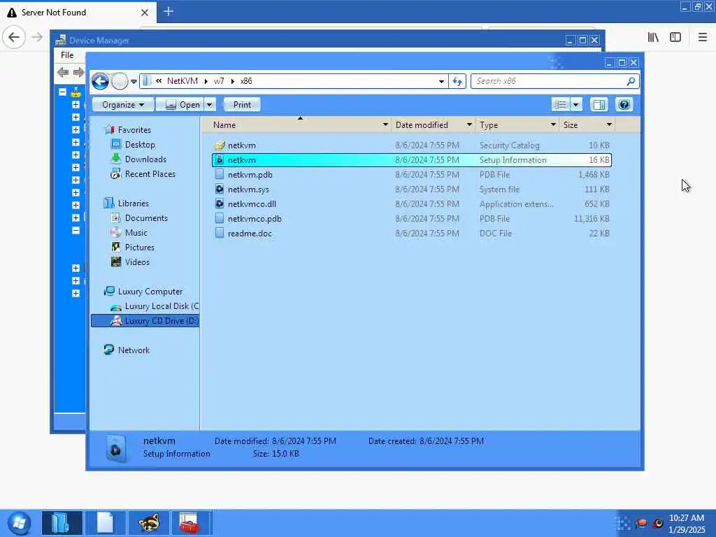
Task: Switch to Server Not Found tab
Action: (x=78, y=13)
